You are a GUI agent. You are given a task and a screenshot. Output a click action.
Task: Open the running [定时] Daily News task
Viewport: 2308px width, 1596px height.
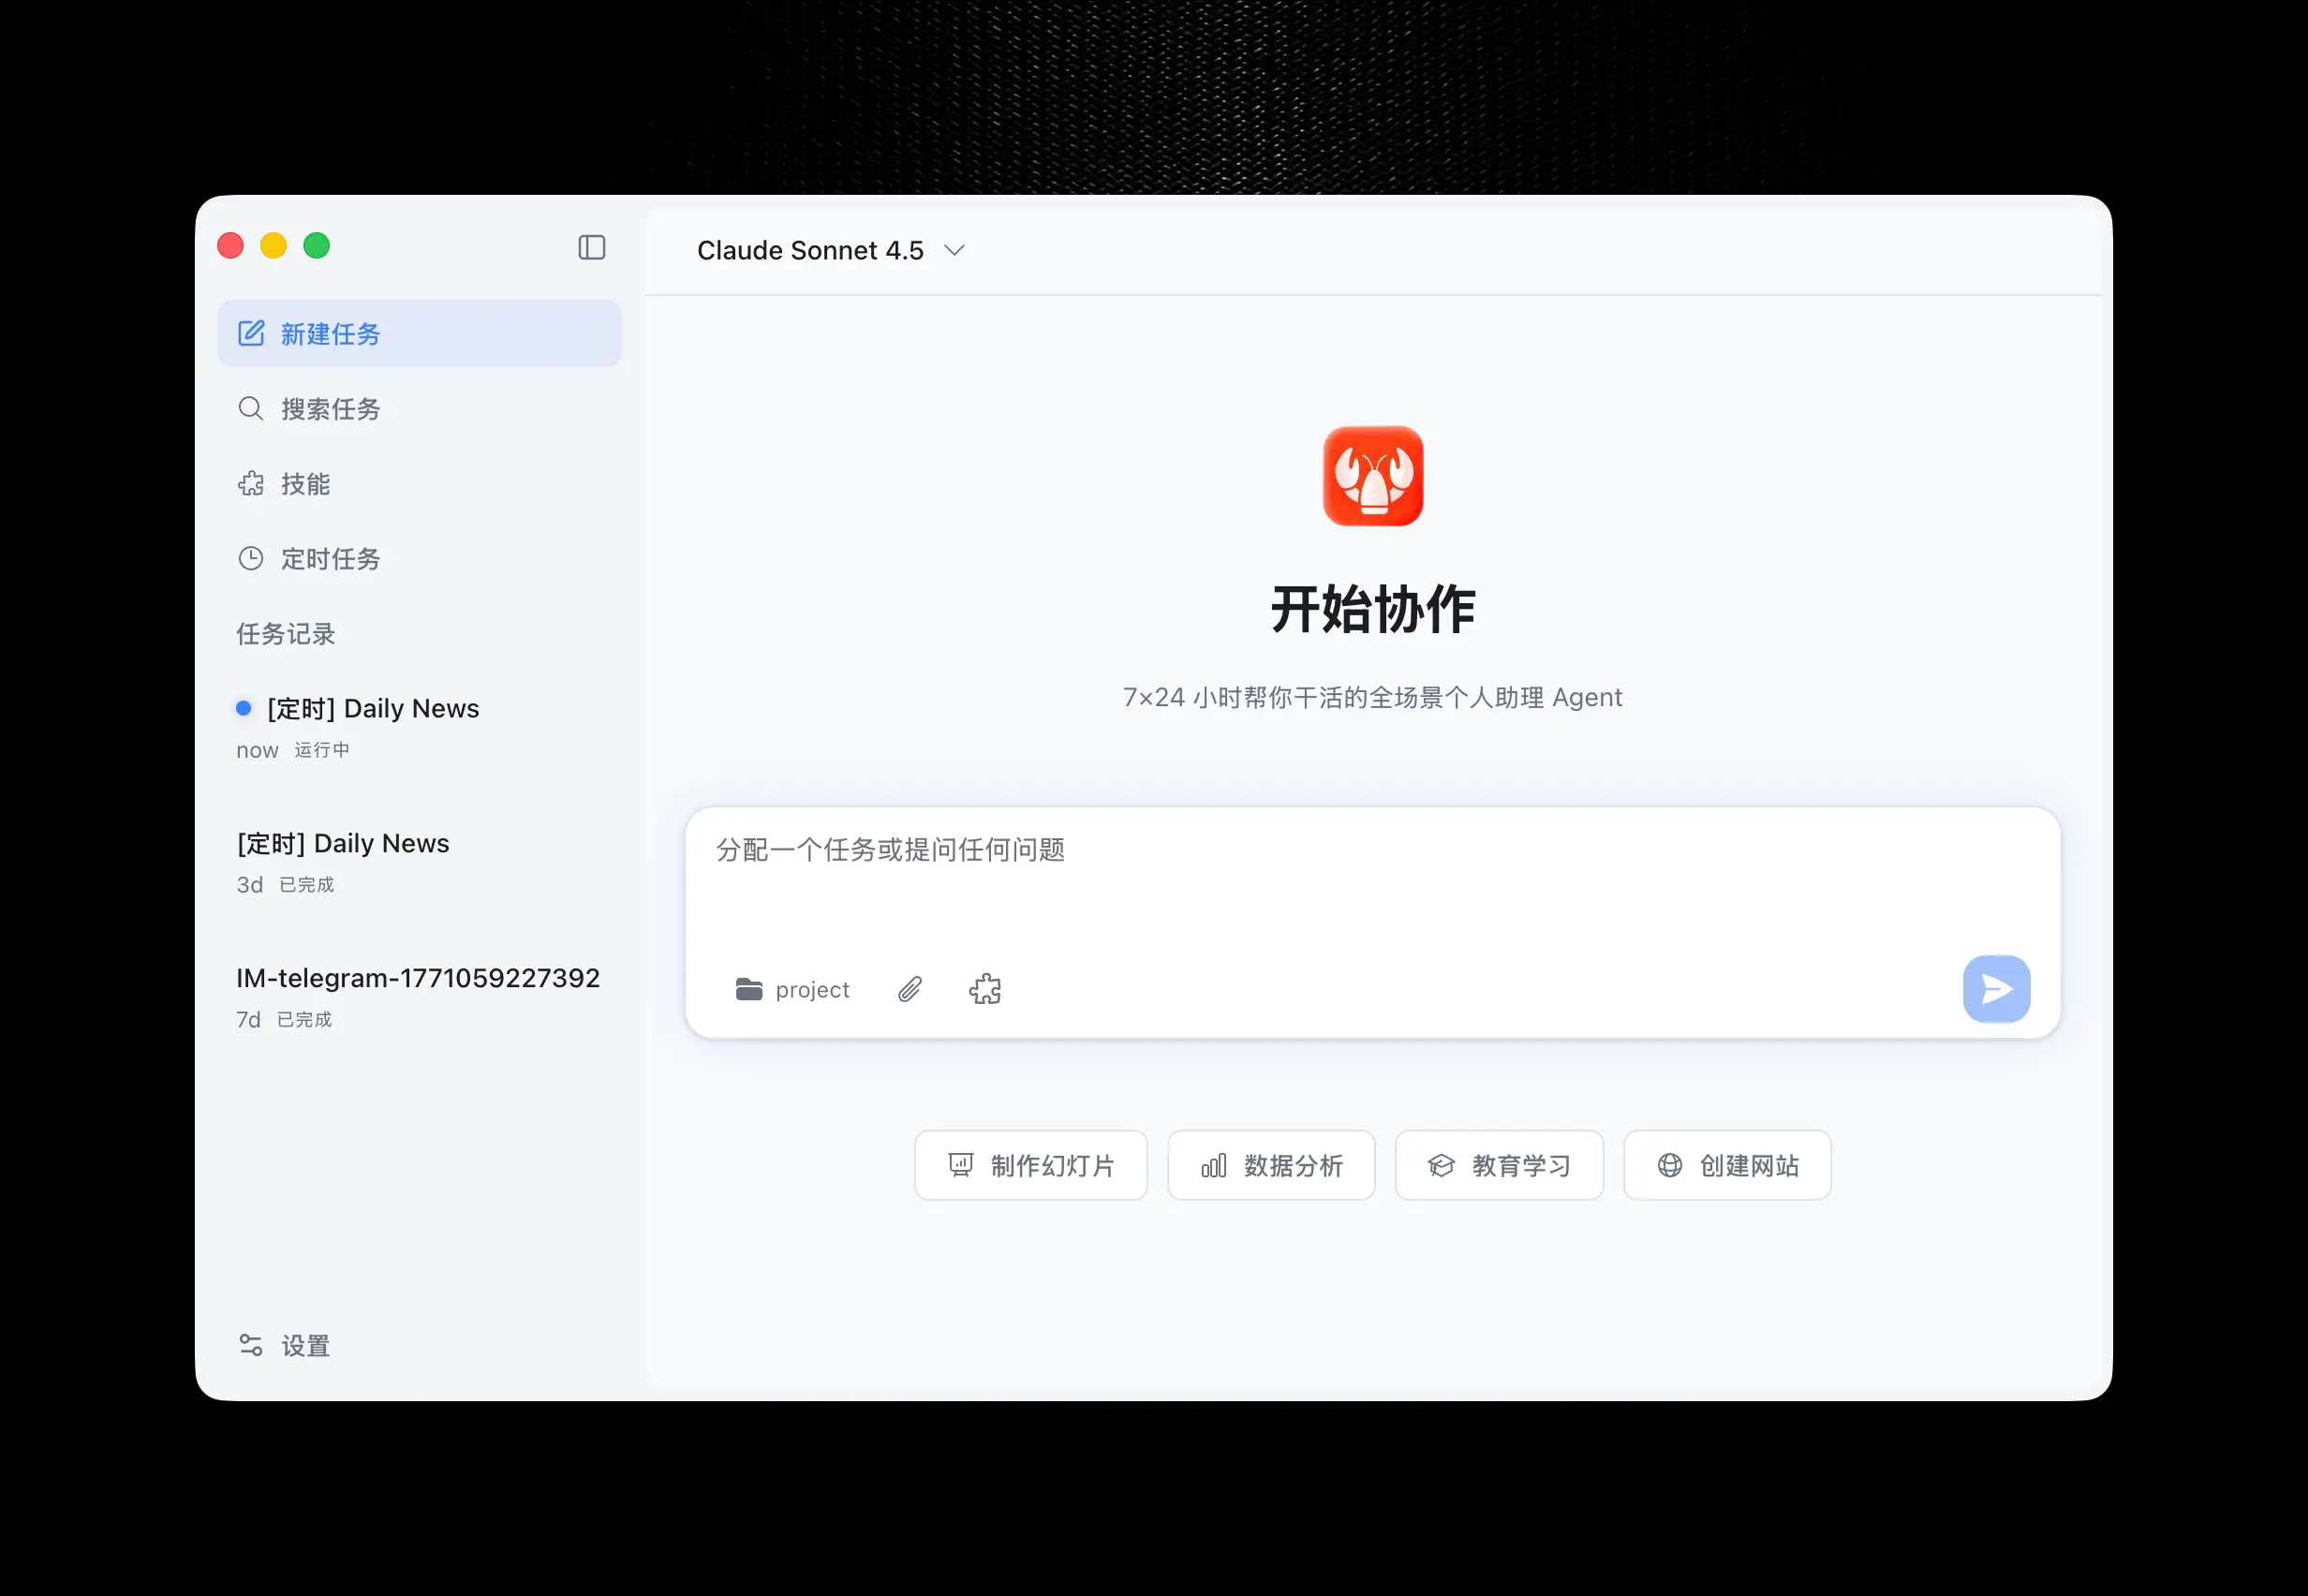[373, 709]
